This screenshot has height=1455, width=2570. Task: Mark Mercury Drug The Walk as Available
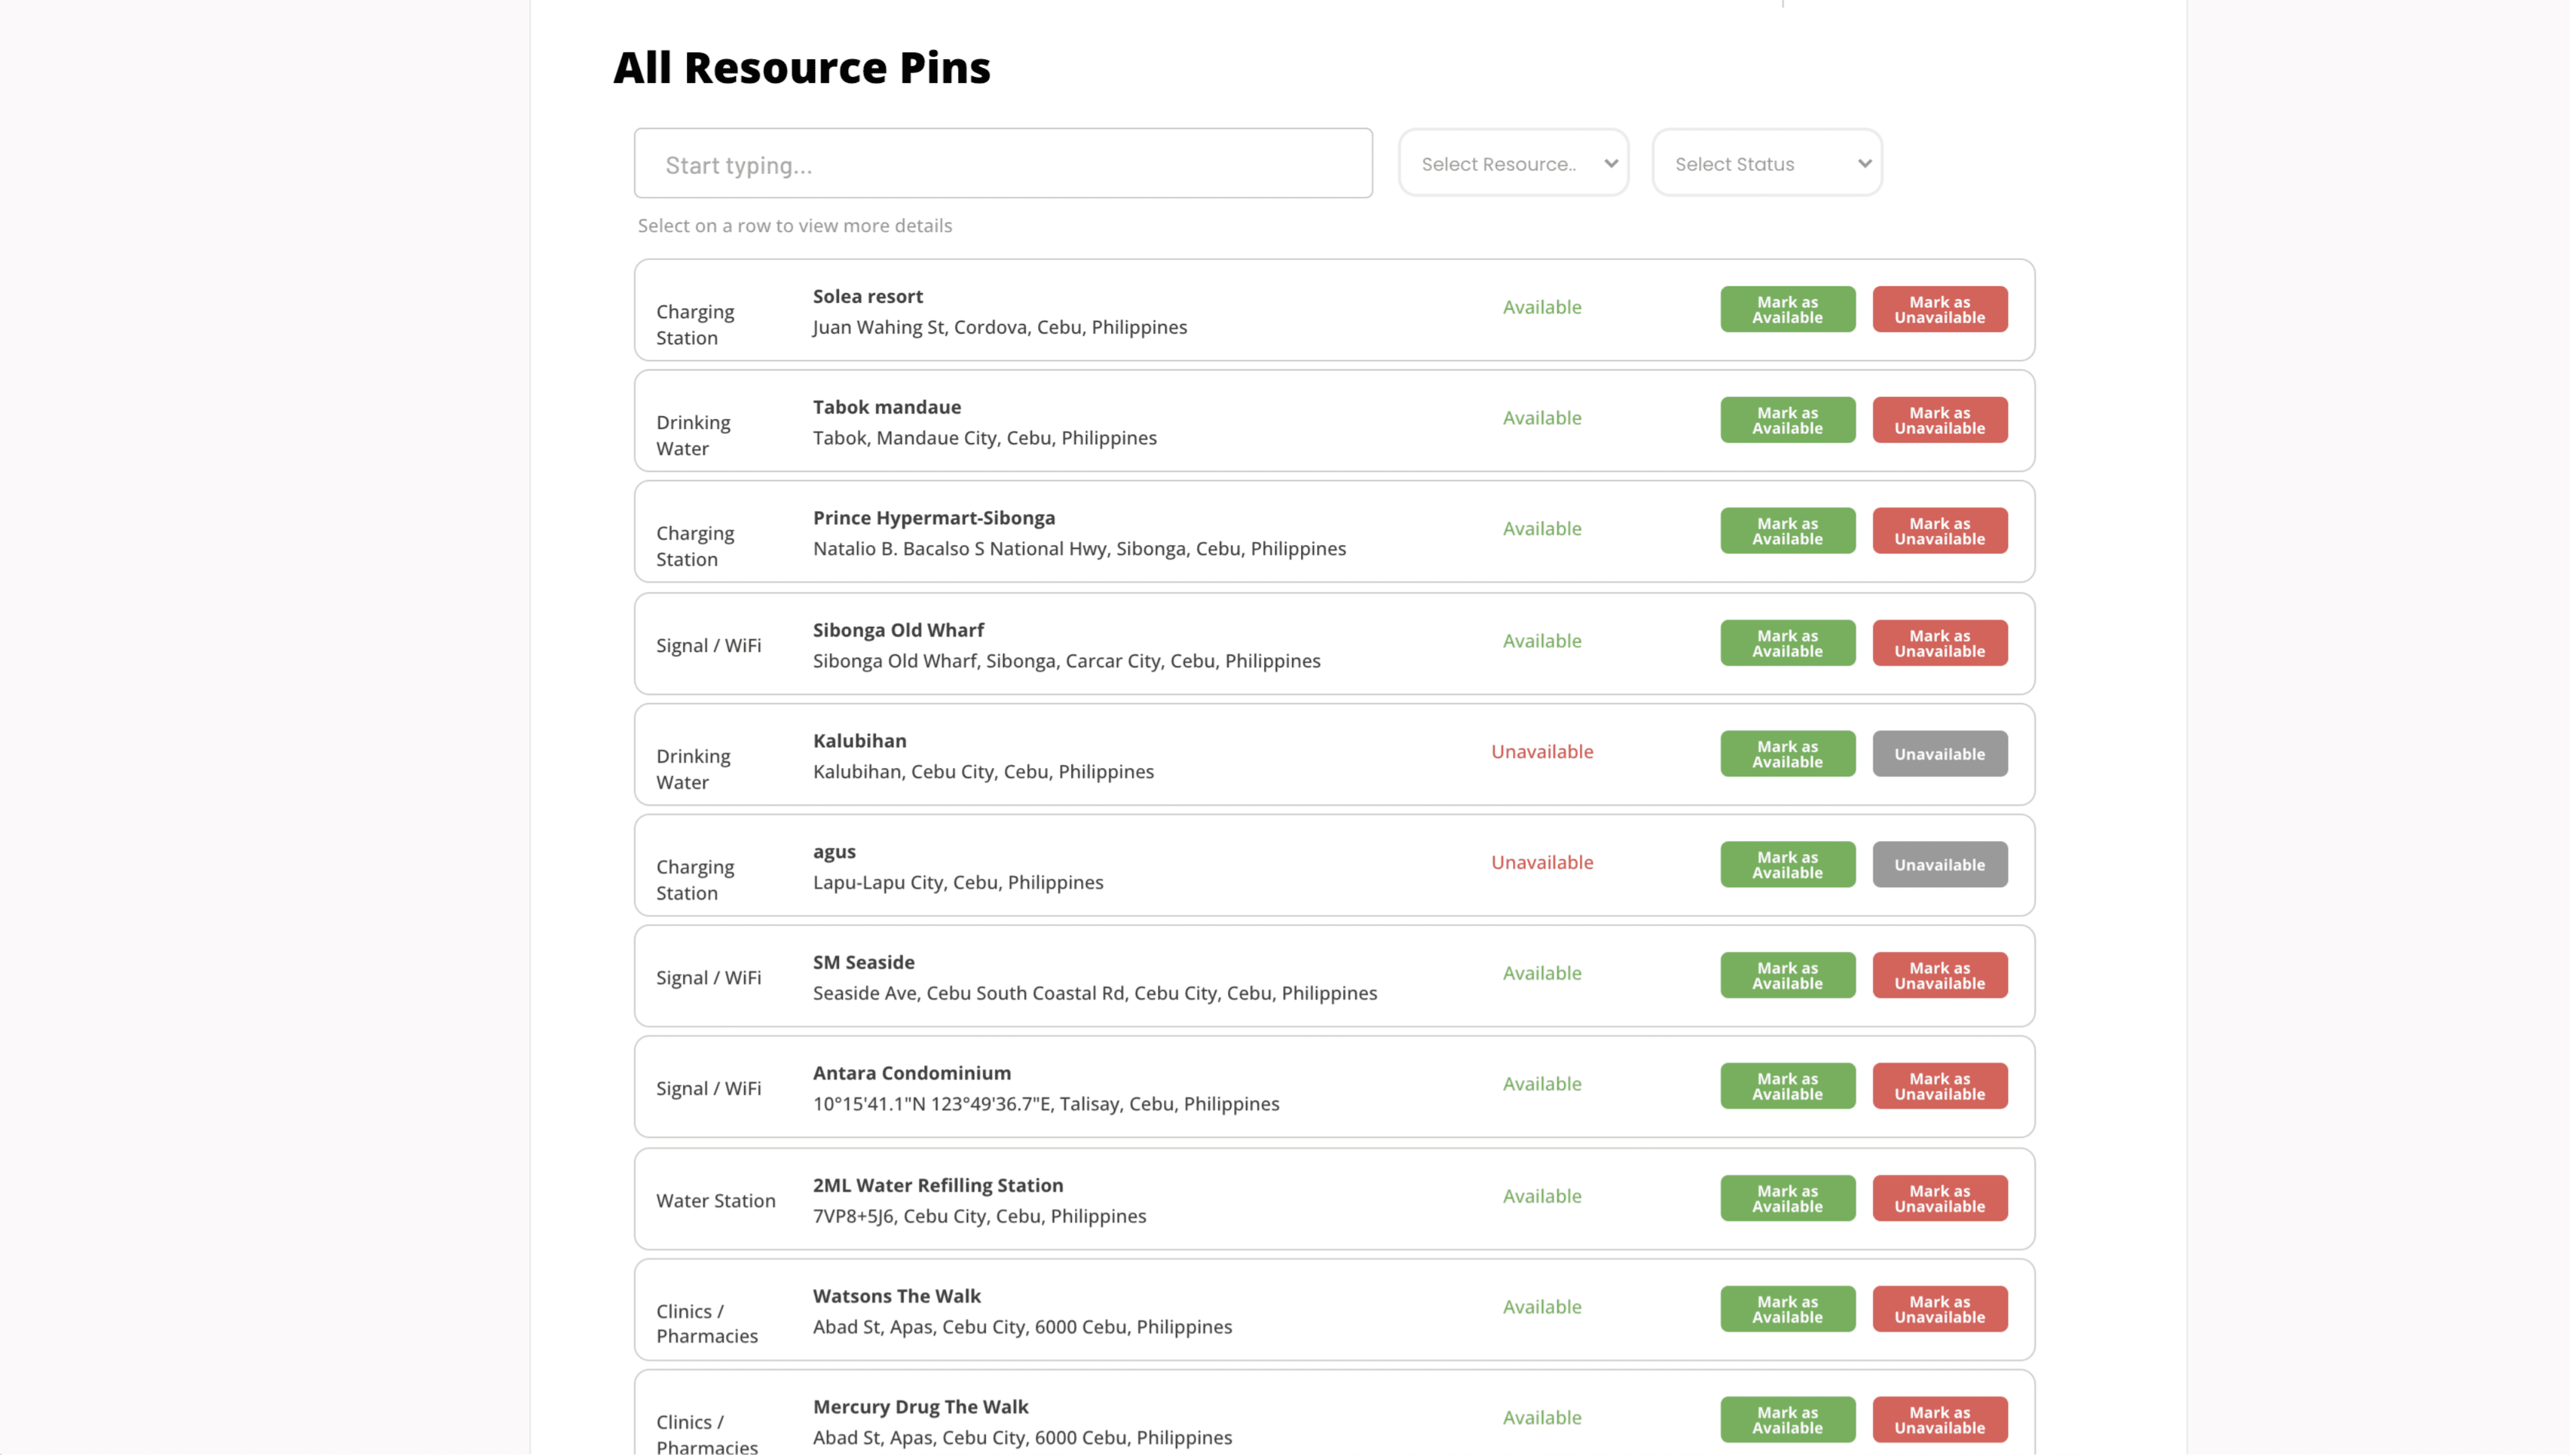pos(1786,1421)
